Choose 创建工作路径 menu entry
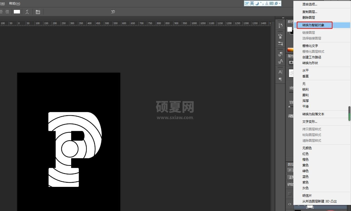351x211 pixels. tap(312, 57)
